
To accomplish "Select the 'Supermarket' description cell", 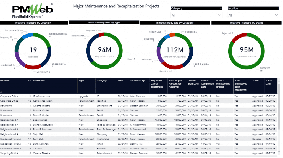I will point(40,120).
